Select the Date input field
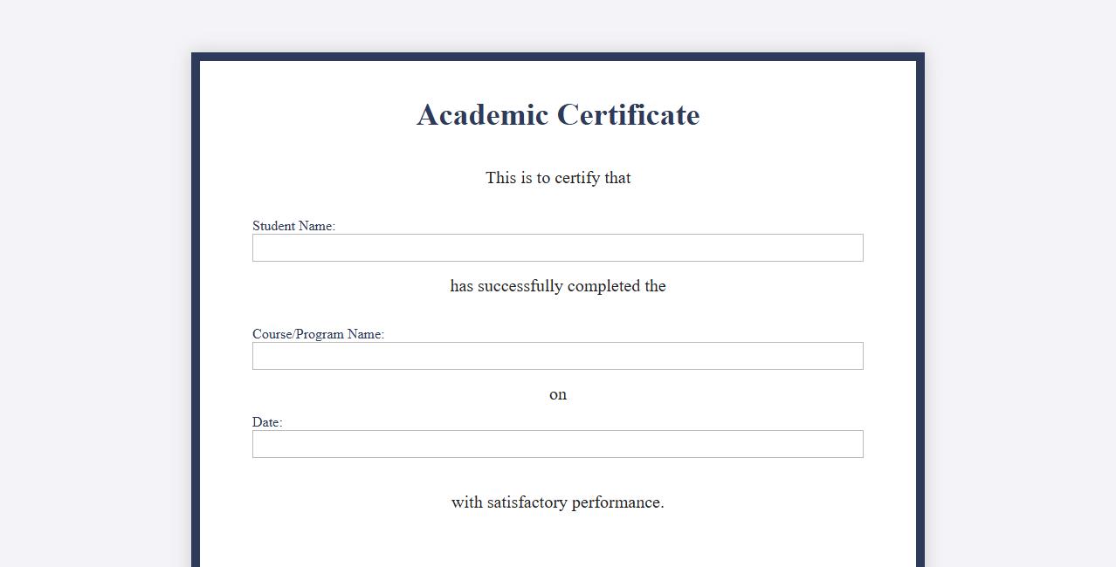 coord(557,444)
